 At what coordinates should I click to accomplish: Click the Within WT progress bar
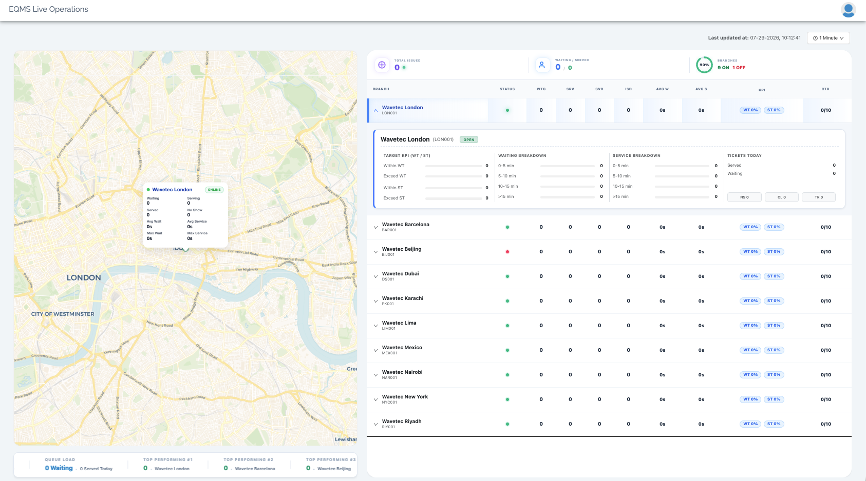[x=454, y=166]
